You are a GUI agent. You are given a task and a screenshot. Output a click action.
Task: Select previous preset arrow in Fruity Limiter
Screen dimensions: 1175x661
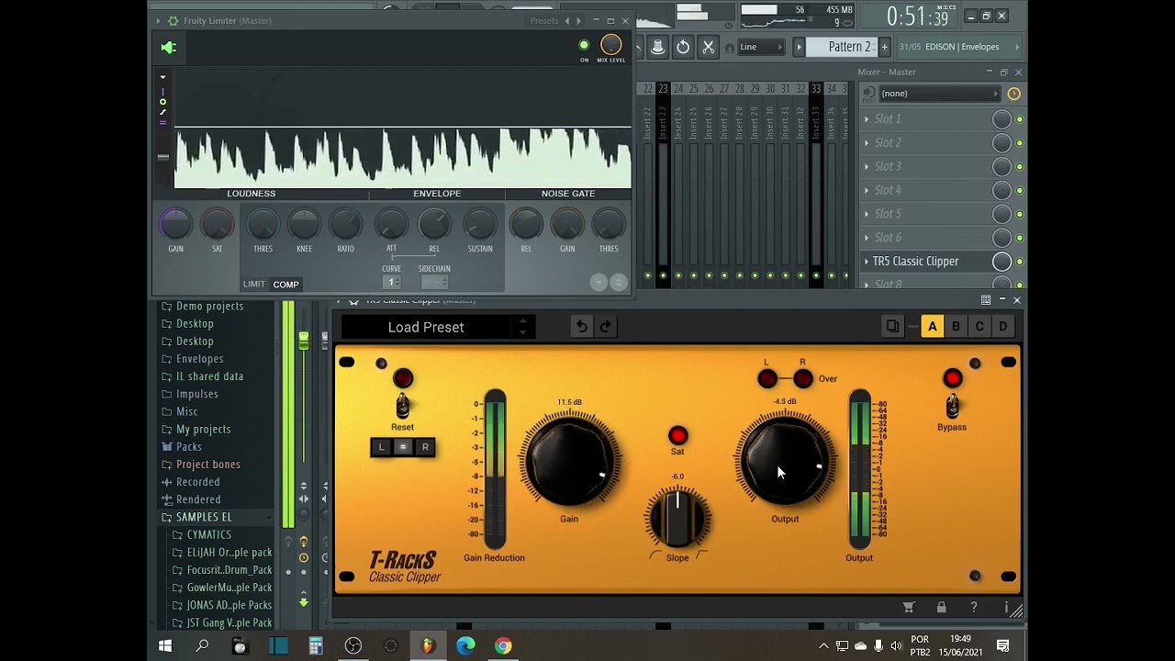(x=566, y=20)
